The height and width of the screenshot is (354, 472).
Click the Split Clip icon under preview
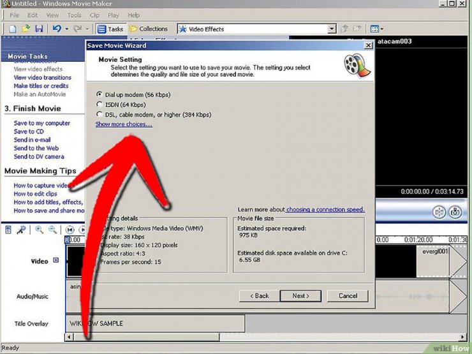pos(439,212)
